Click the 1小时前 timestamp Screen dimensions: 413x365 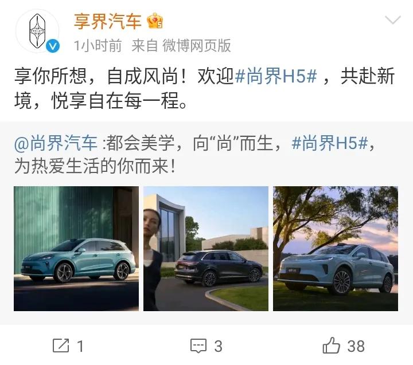click(98, 45)
